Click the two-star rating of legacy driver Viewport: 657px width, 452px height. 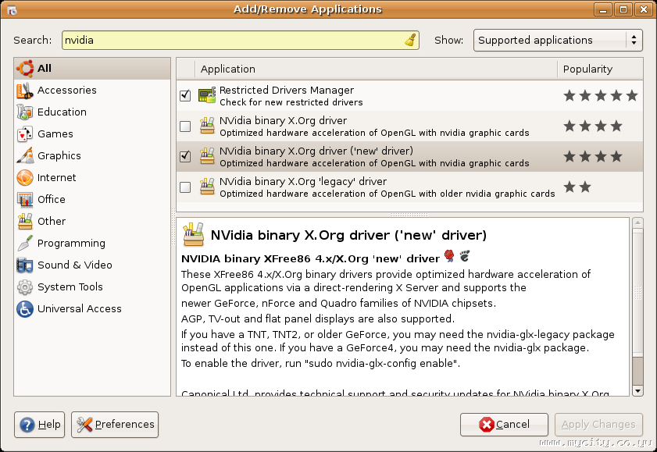pos(577,187)
